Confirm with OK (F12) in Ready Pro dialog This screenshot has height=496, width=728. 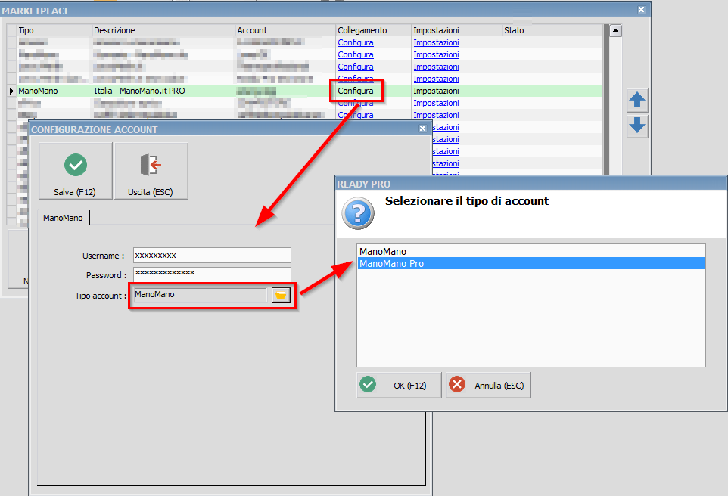[399, 385]
